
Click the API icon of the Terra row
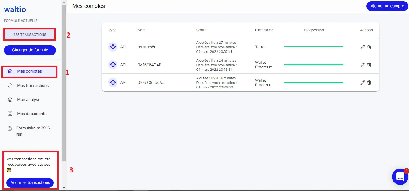[113, 47]
